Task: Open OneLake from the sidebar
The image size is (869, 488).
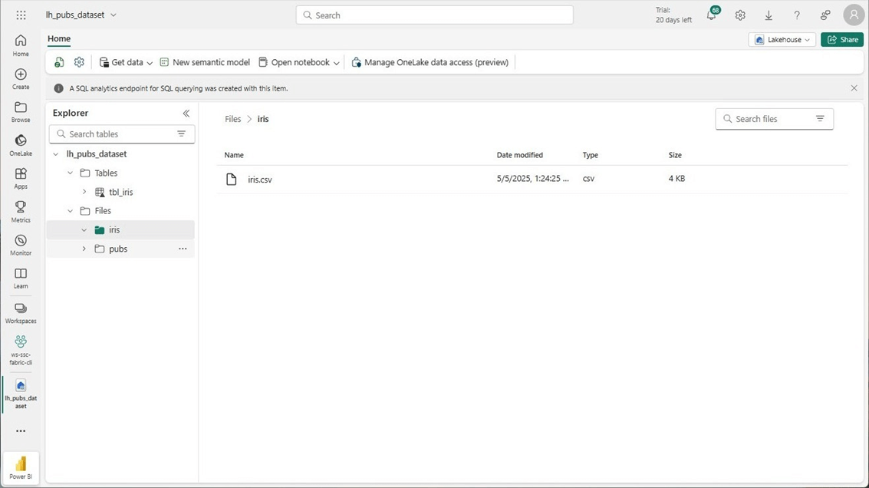Action: 21,145
